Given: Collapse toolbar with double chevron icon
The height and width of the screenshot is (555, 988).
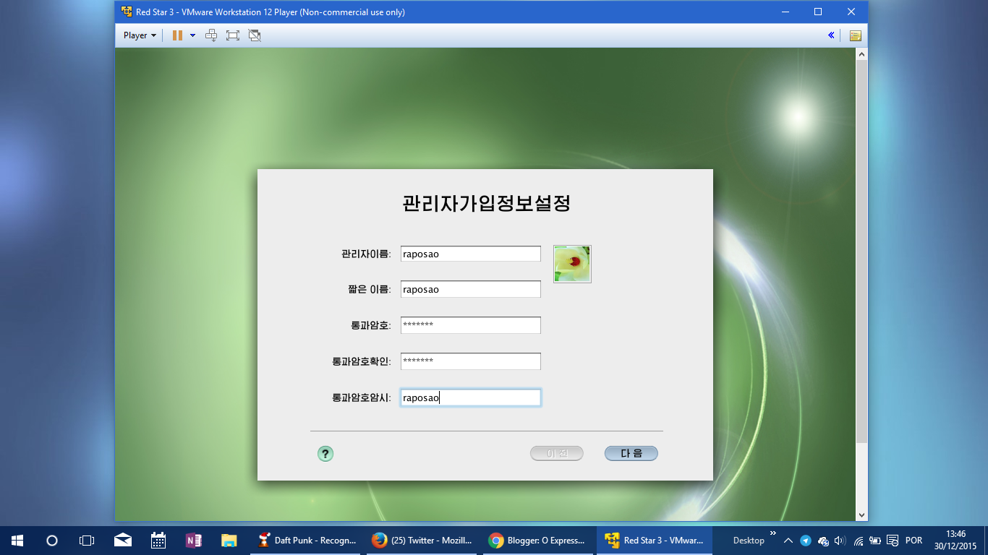Looking at the screenshot, I should point(831,35).
